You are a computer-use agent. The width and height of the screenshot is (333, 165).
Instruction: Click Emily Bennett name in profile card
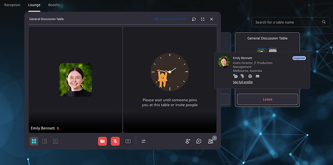[243, 58]
